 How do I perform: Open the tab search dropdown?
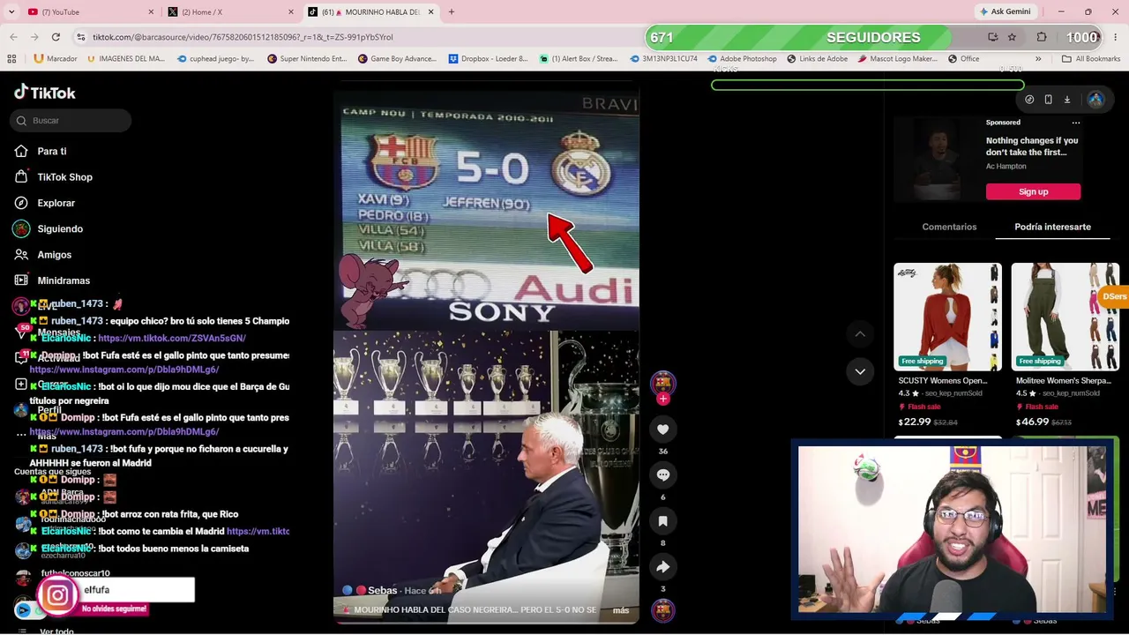pos(11,12)
